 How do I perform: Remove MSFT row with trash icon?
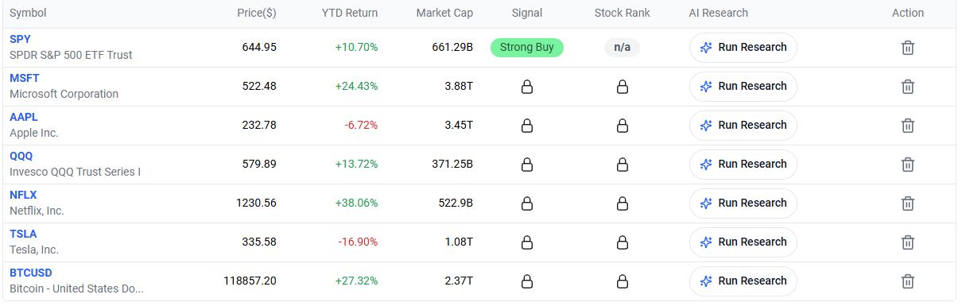click(907, 87)
